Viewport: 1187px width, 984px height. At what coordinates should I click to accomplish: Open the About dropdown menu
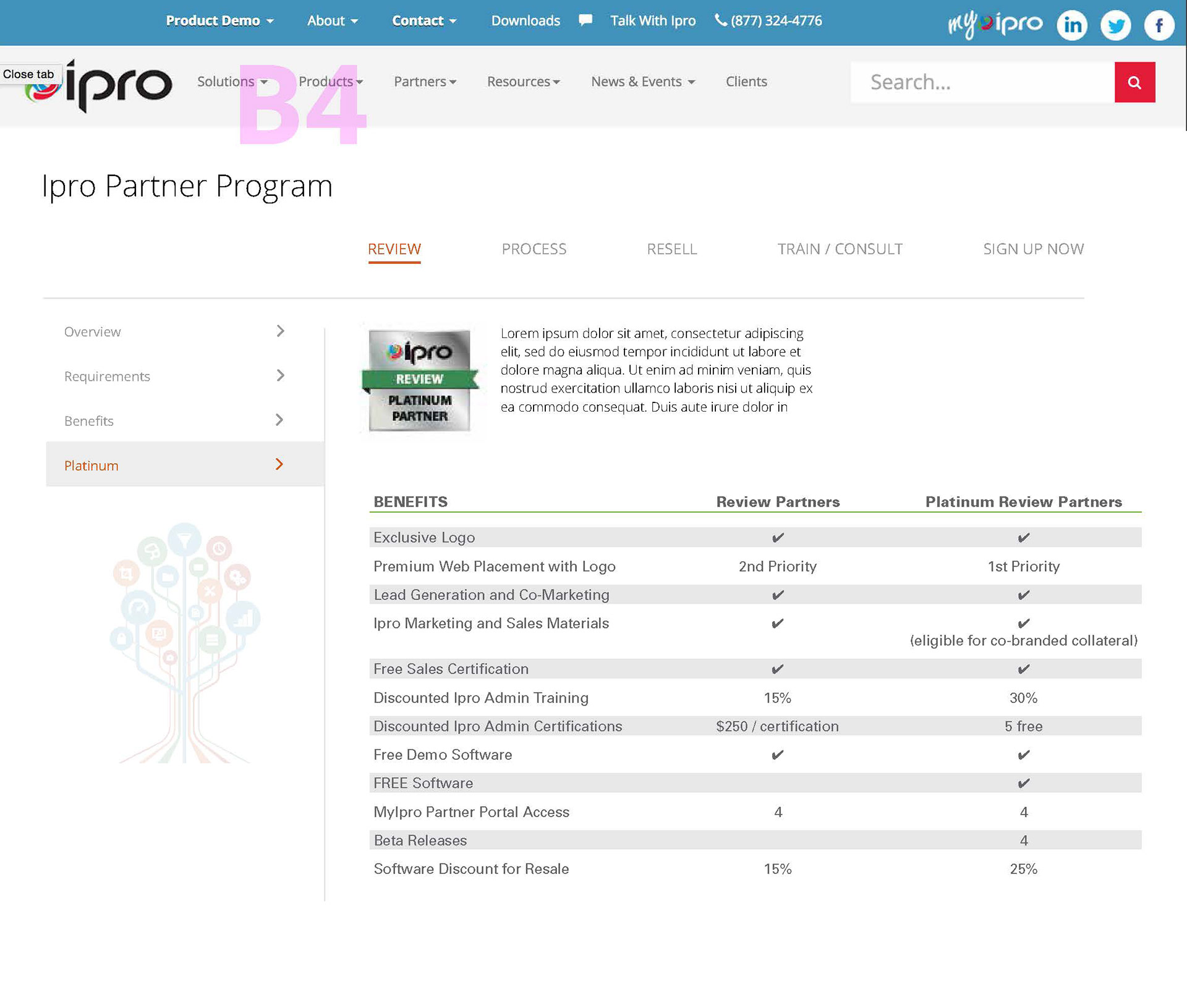[x=333, y=20]
